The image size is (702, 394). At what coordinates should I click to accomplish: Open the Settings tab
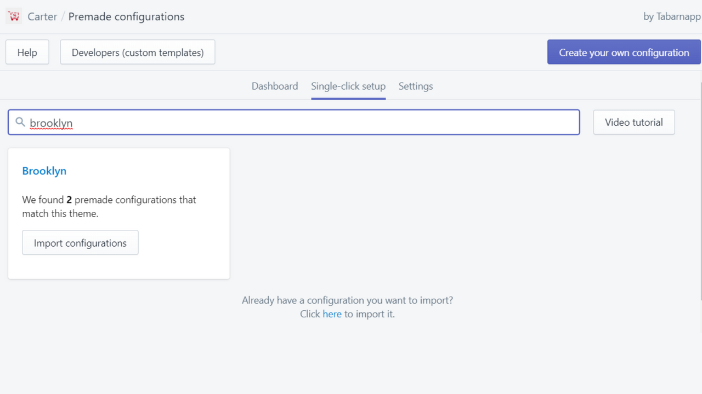point(415,86)
